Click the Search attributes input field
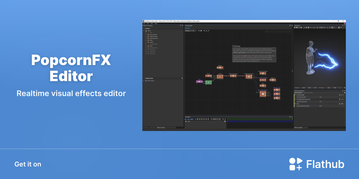The width and height of the screenshot is (359, 179). (323, 93)
